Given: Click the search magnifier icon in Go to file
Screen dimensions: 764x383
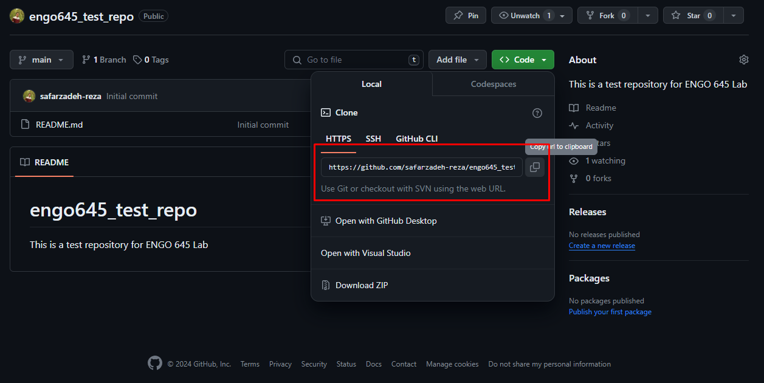Looking at the screenshot, I should 297,60.
